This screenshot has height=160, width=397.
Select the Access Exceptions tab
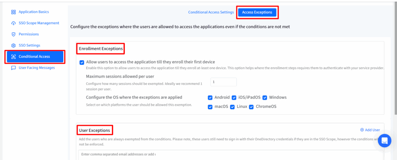pyautogui.click(x=257, y=12)
